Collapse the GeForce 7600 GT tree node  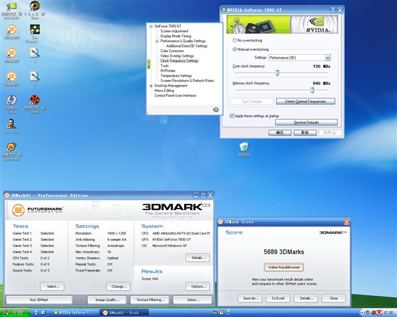tap(151, 26)
